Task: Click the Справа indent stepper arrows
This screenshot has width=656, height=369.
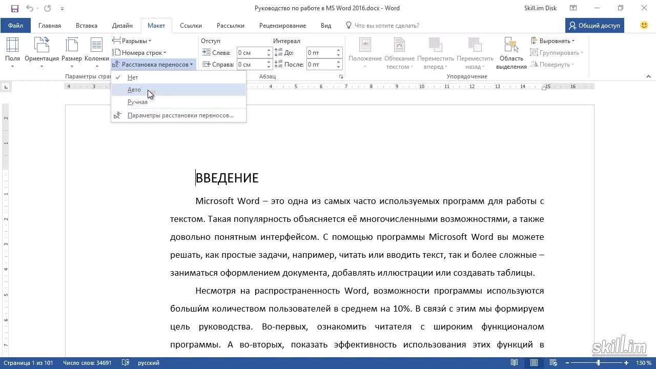Action: 269,65
